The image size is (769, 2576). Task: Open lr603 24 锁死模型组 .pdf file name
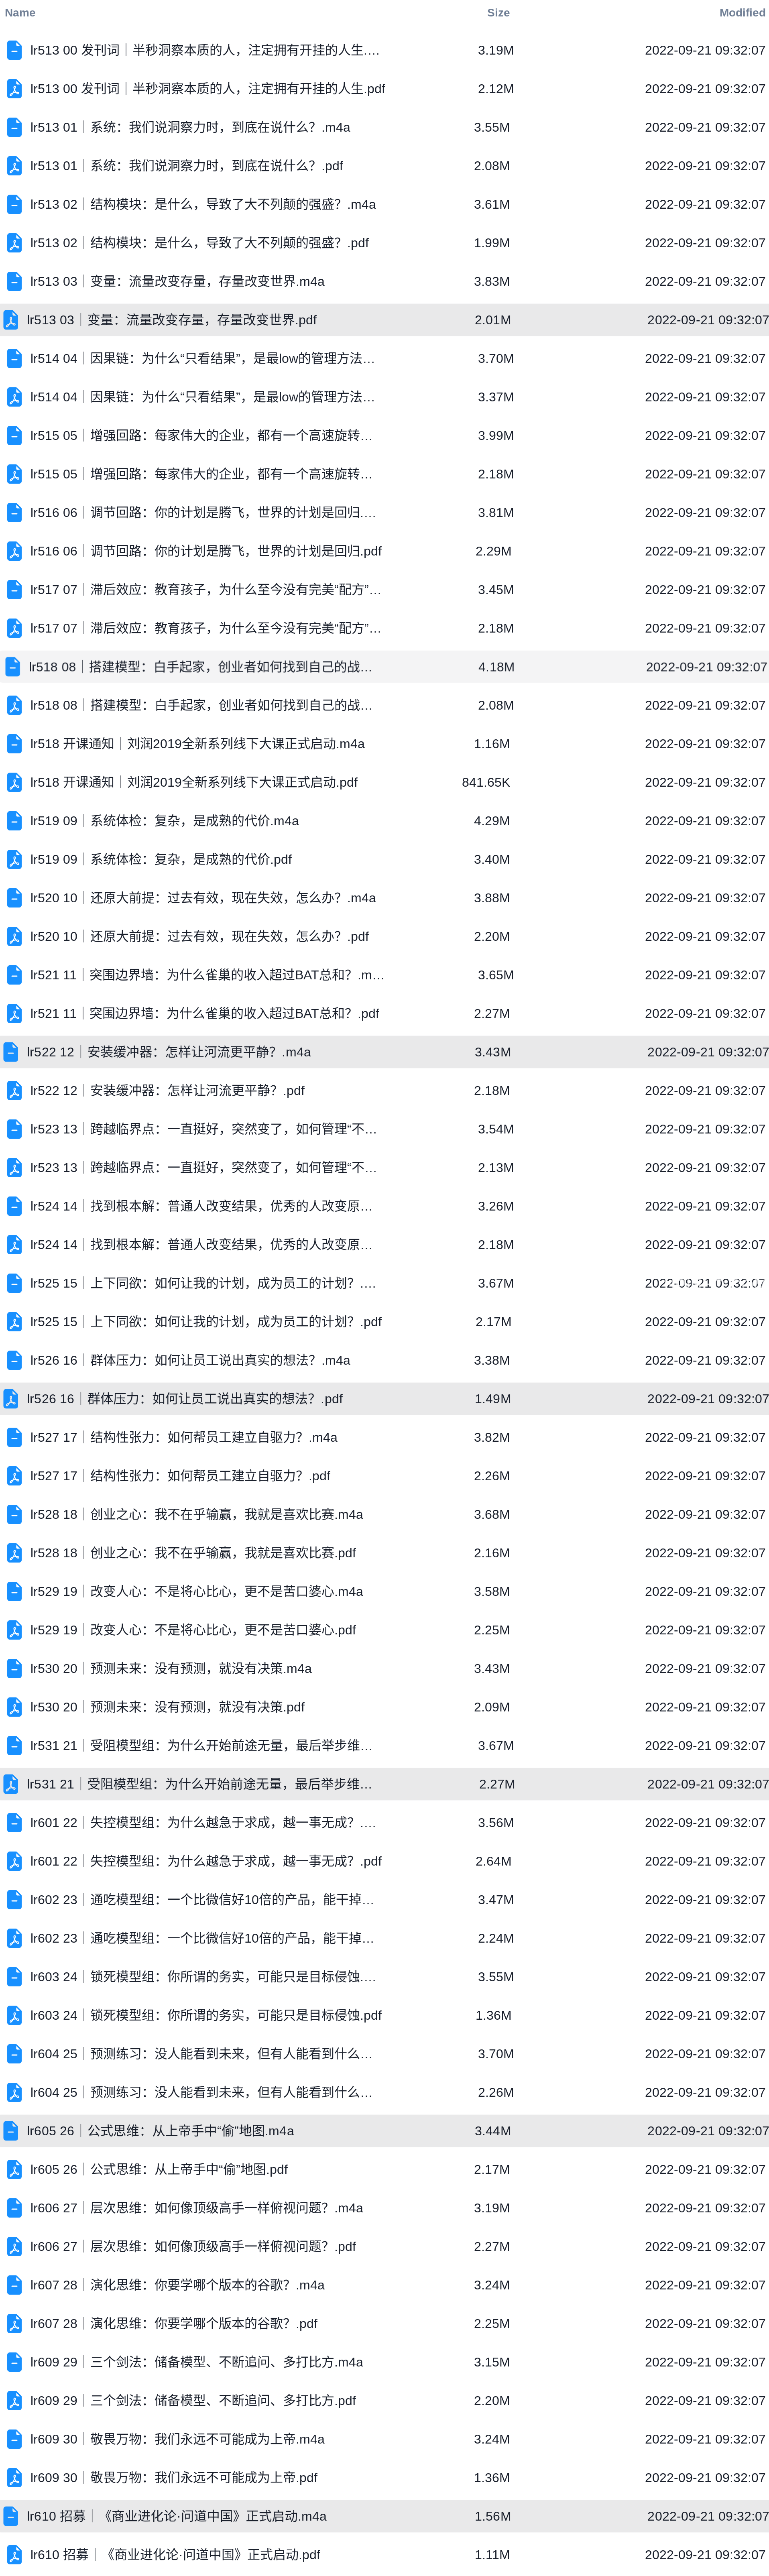(x=206, y=2015)
